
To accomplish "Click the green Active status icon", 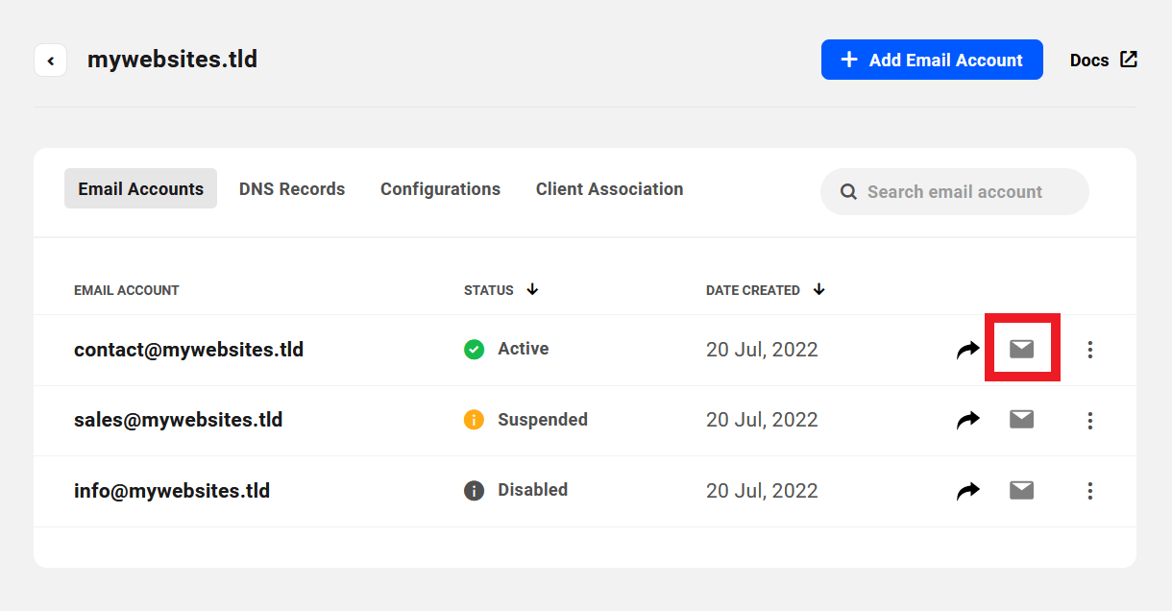I will coord(474,350).
